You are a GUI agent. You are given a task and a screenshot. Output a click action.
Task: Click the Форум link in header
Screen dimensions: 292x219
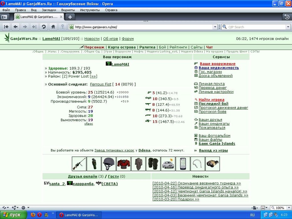tap(127, 39)
